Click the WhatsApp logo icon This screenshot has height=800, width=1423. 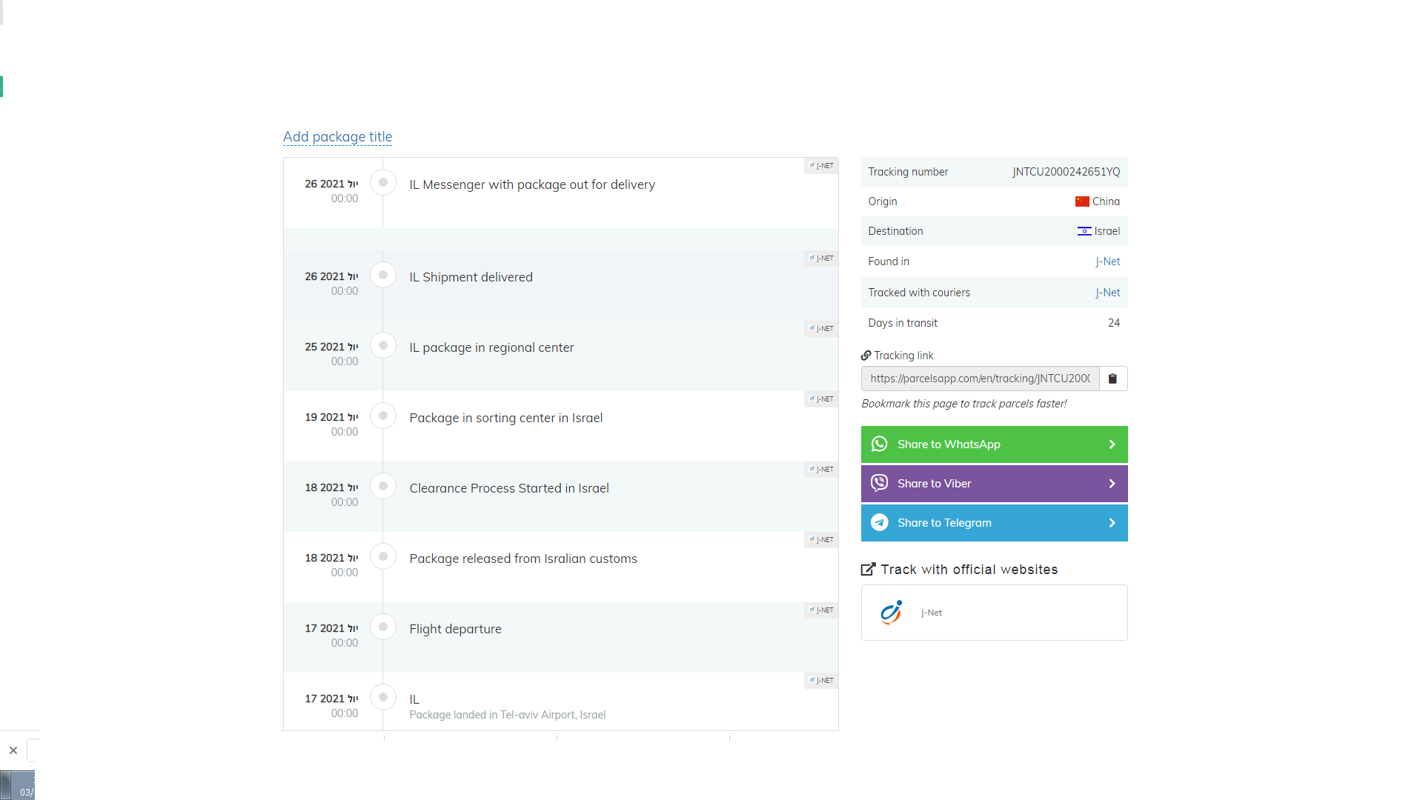879,444
